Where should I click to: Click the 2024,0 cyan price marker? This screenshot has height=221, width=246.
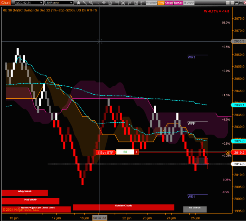click(239, 141)
